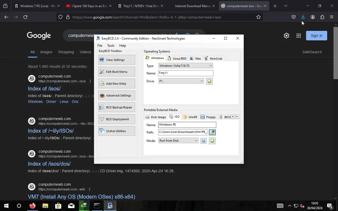338x211 pixels.
Task: Open Google quick settings gear
Action: (287, 36)
